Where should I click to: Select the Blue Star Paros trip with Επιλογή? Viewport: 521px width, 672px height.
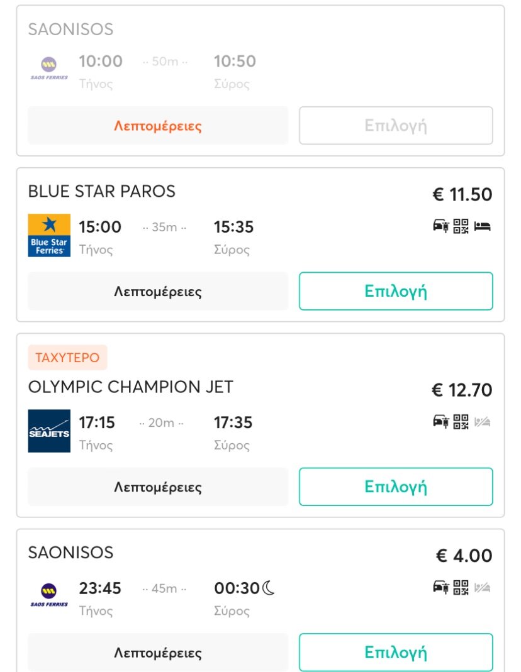click(396, 292)
